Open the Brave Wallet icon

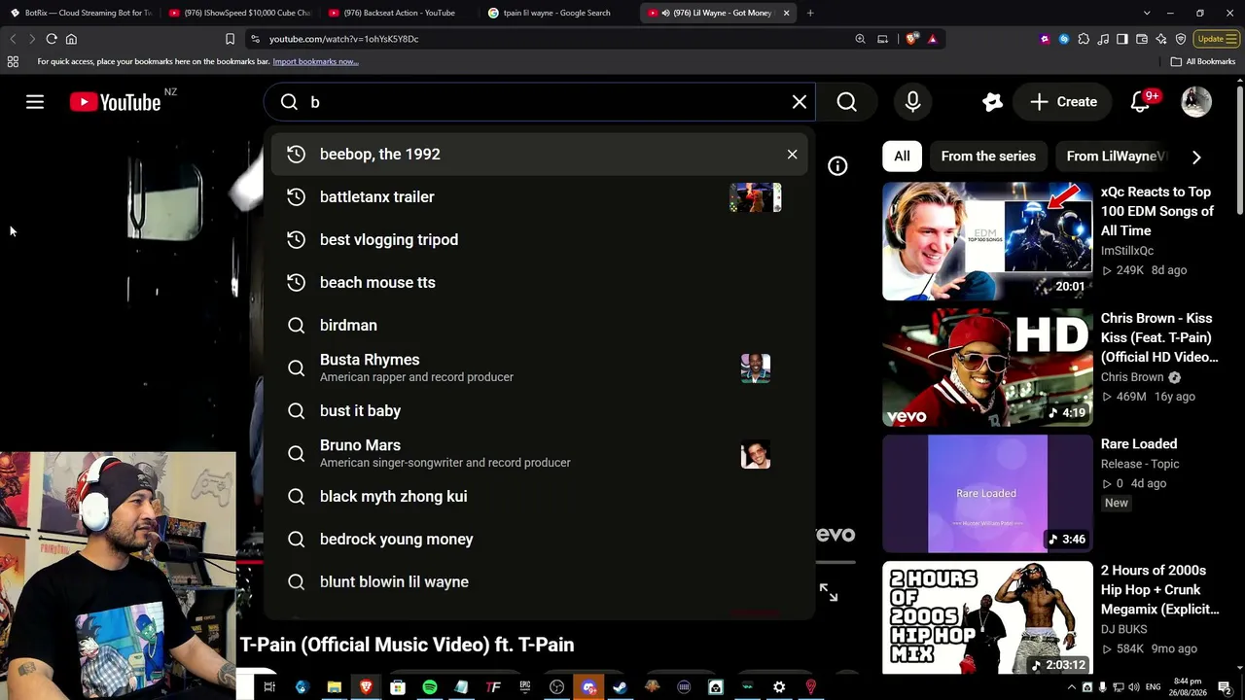pos(1142,39)
